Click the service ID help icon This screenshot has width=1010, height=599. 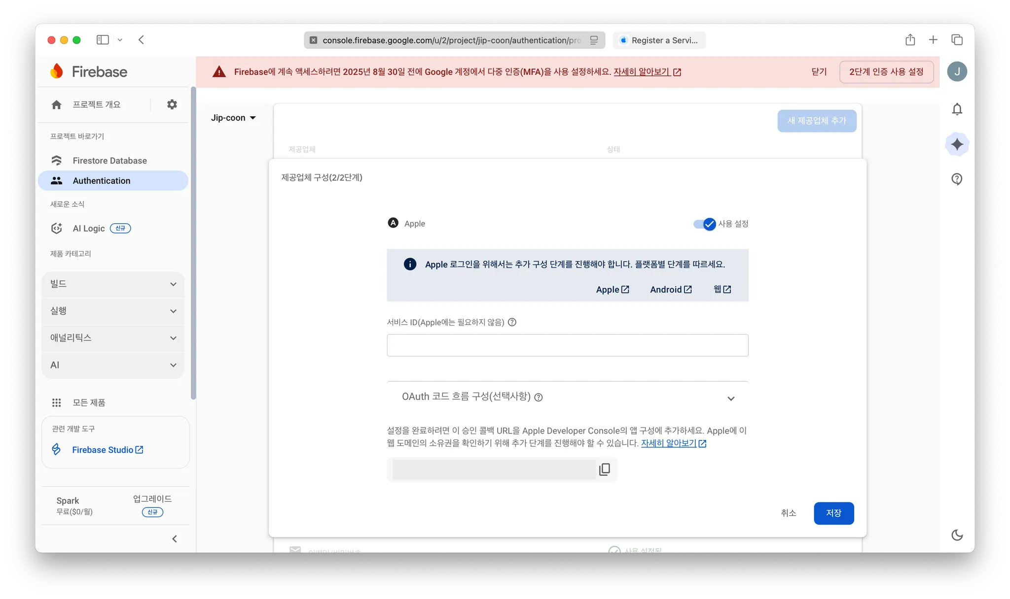point(512,322)
